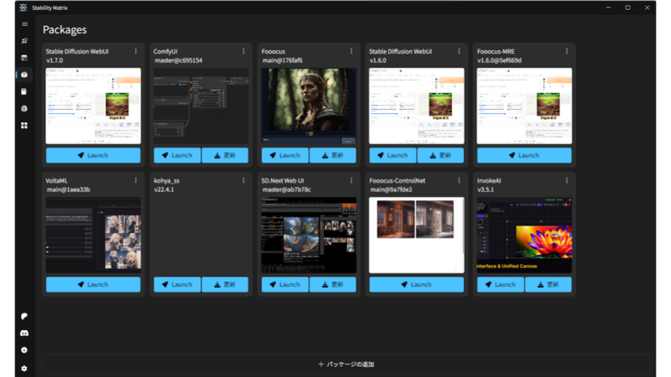This screenshot has width=671, height=377.
Task: Click the SD.Next Web UI package title
Action: click(283, 180)
